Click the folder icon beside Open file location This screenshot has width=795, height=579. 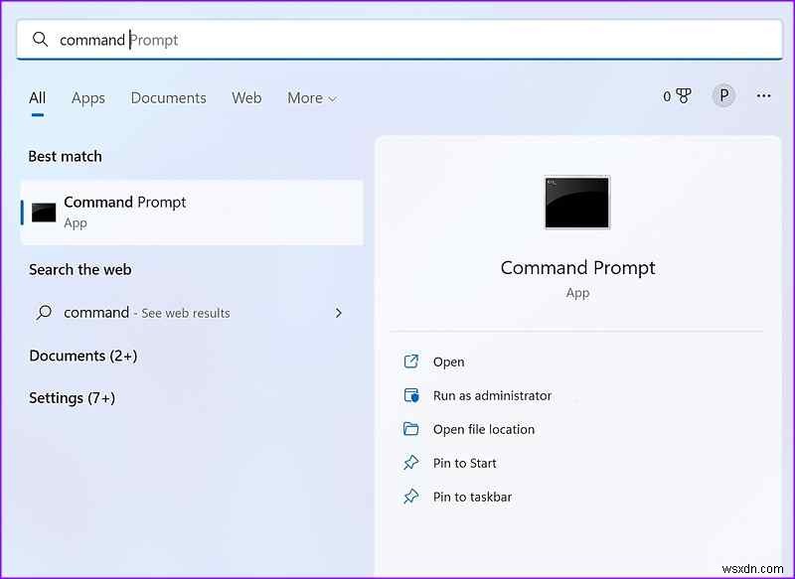[411, 429]
